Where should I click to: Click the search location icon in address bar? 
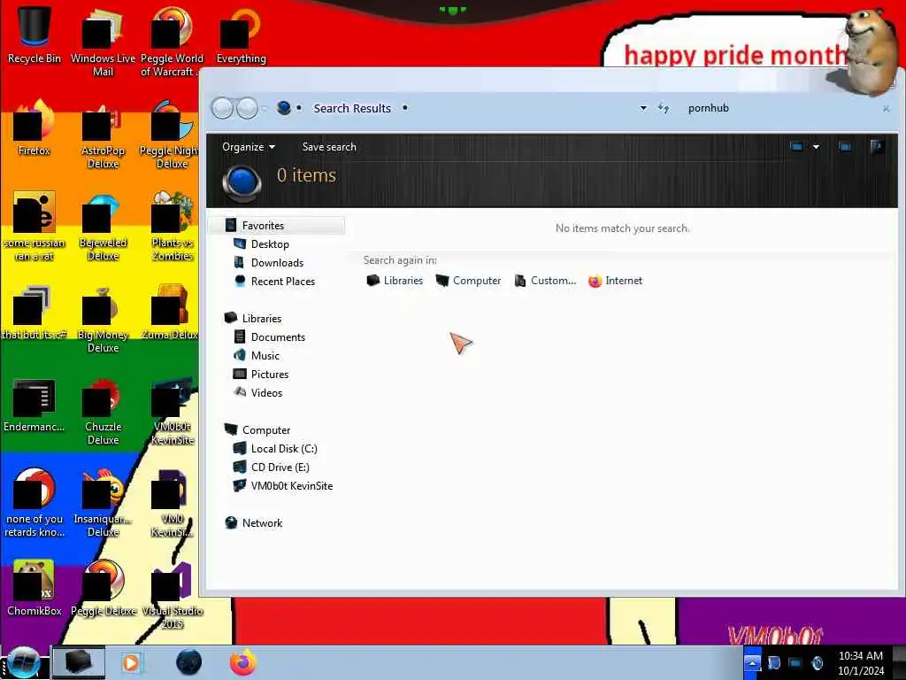point(284,108)
